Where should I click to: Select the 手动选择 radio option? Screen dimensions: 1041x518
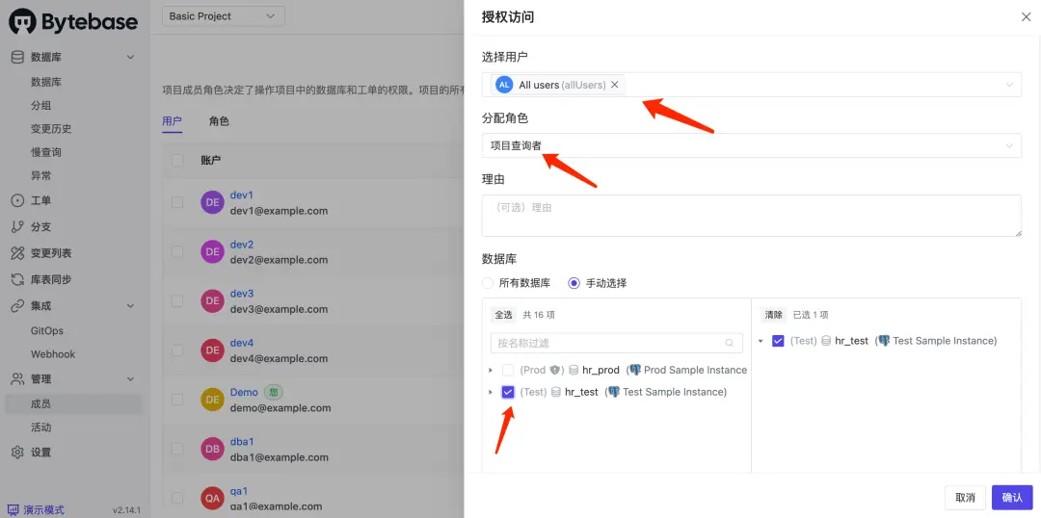click(x=574, y=283)
